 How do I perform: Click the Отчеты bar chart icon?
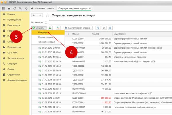click(4, 69)
